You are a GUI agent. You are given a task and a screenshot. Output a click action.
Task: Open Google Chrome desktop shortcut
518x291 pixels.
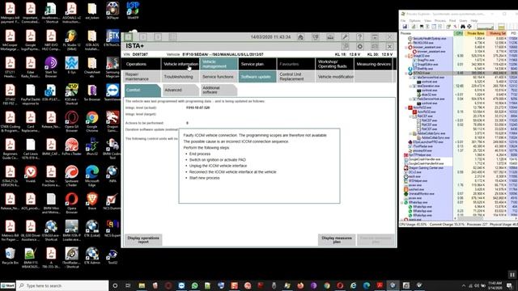[91, 121]
